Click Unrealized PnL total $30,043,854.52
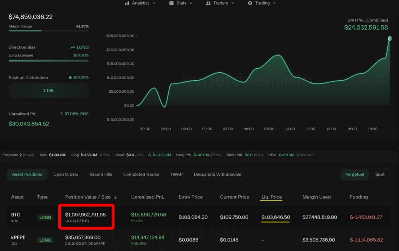 [29, 124]
